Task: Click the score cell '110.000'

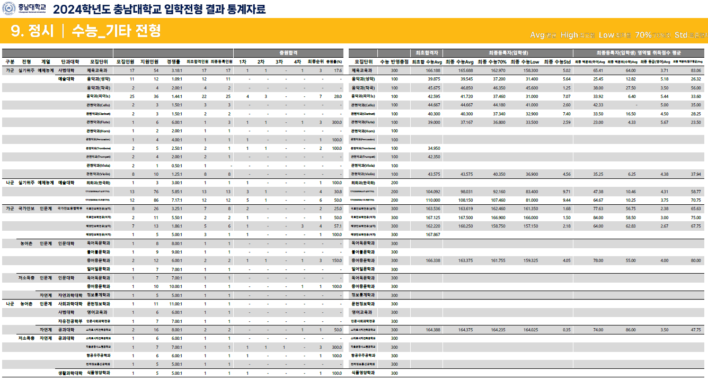Action: click(433, 200)
